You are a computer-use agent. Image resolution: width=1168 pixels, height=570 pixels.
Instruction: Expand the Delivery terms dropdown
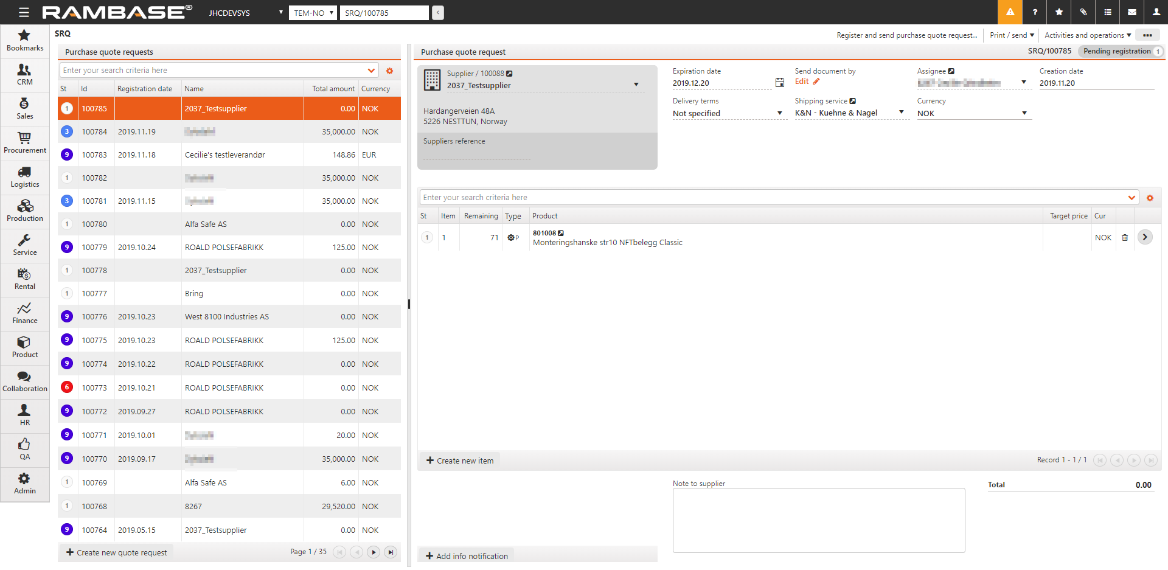(x=779, y=113)
